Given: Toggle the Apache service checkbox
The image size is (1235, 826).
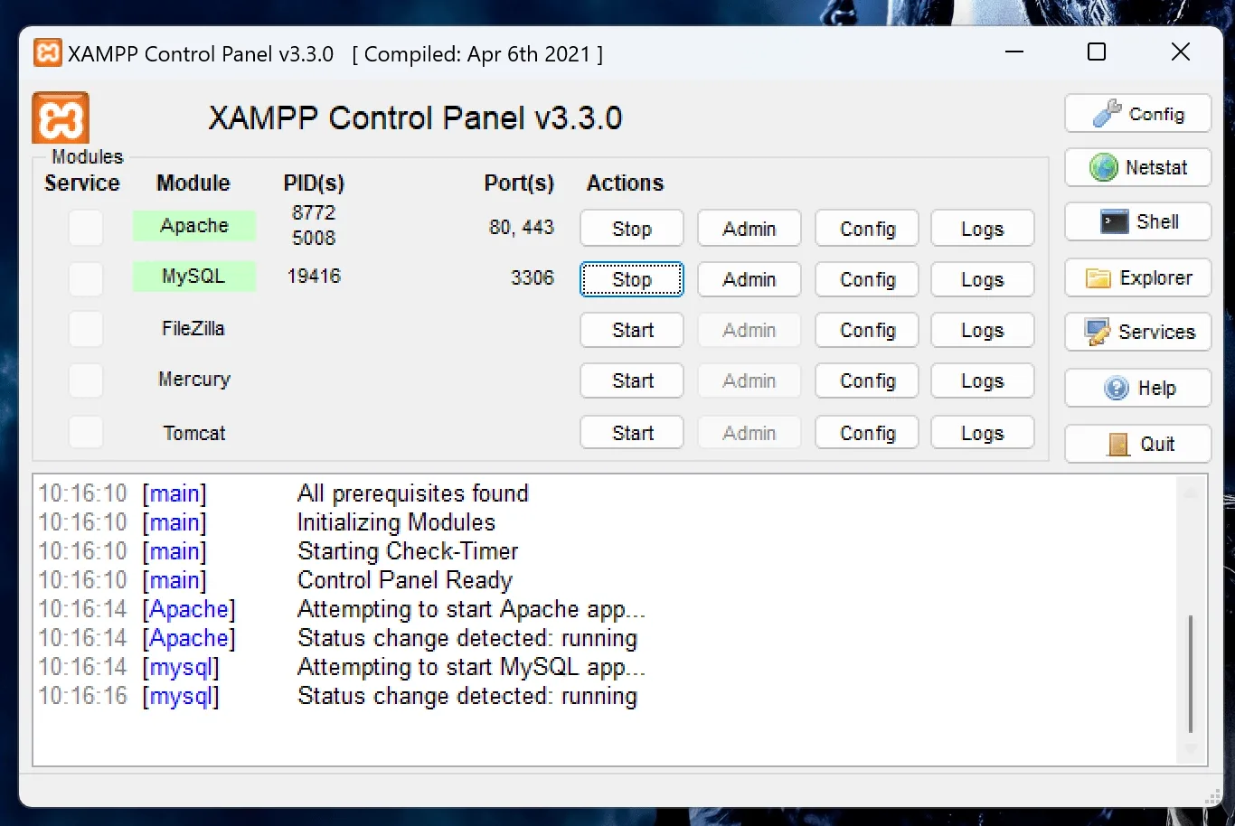Looking at the screenshot, I should point(86,227).
